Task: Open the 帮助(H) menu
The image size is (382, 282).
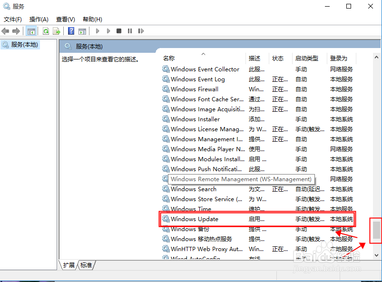Action: click(x=92, y=19)
